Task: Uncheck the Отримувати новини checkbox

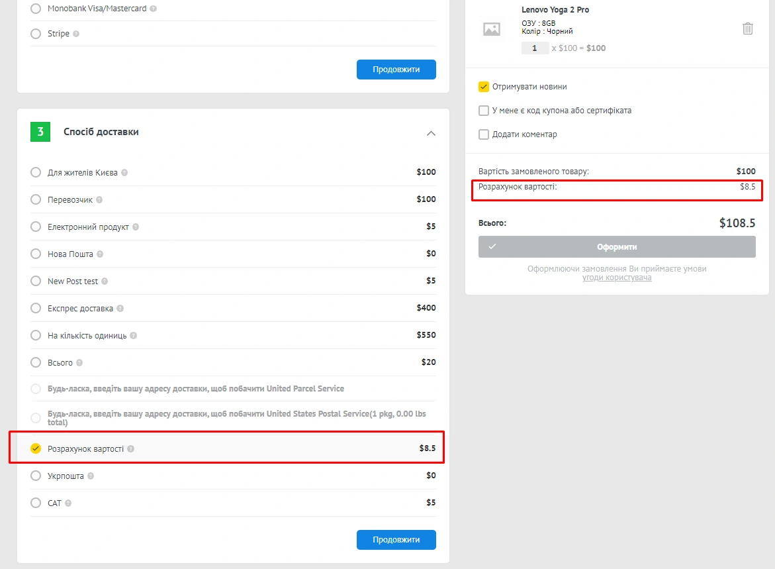Action: pos(484,87)
